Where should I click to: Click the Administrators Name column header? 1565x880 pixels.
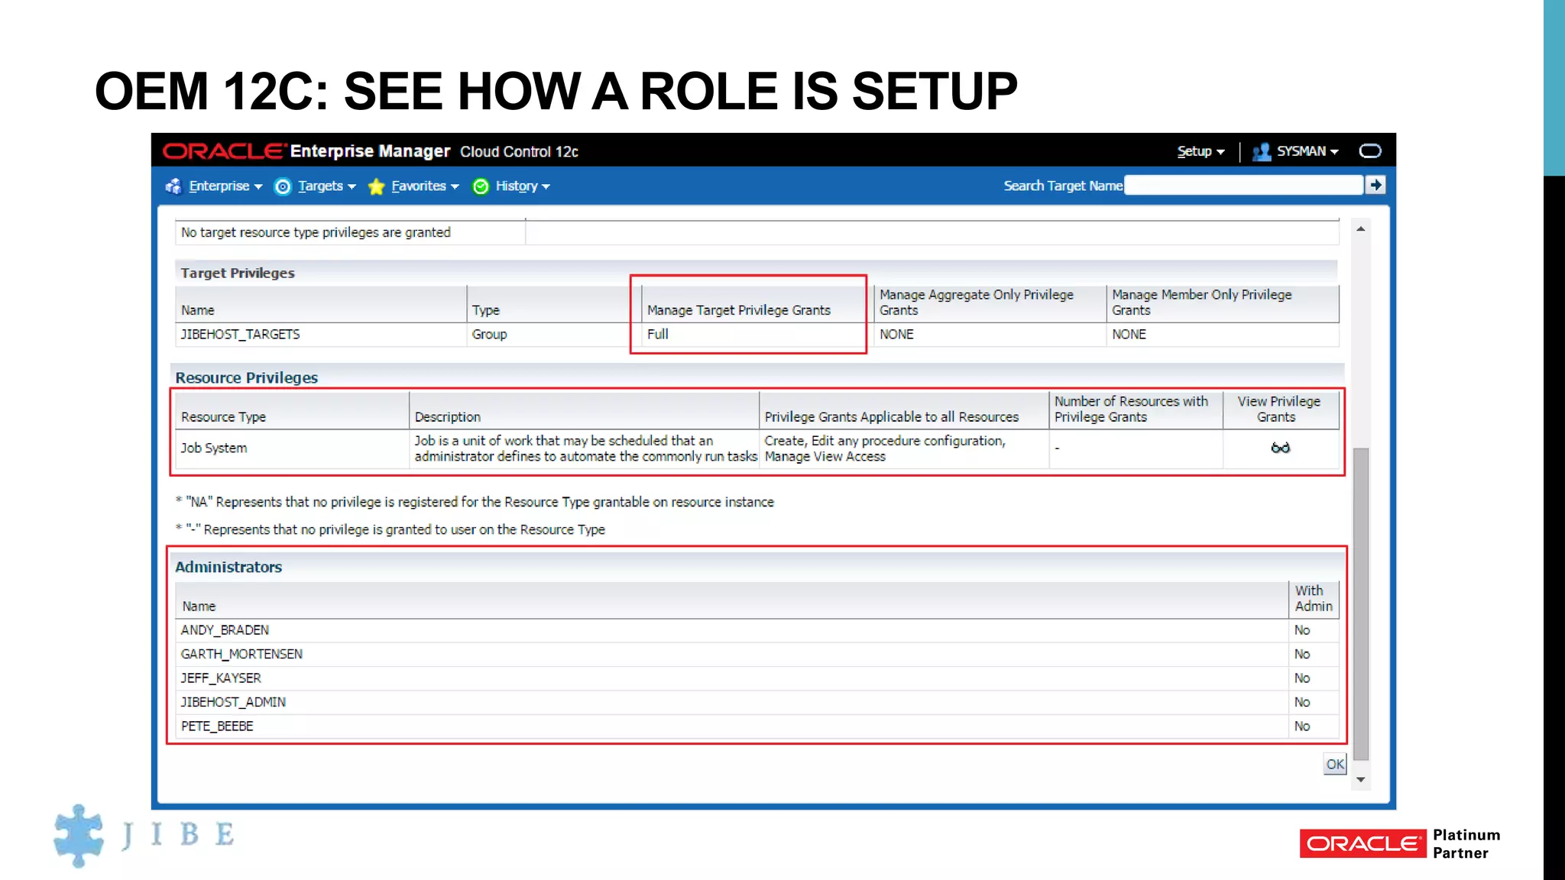pos(731,600)
